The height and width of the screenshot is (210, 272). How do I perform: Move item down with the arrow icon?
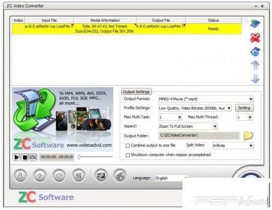click(255, 79)
